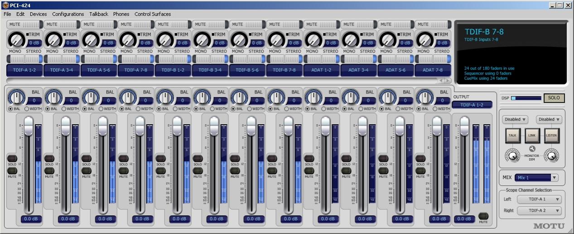Click the ADAT 7-8 channel strip fader handle
574x234 pixels.
coord(437,126)
